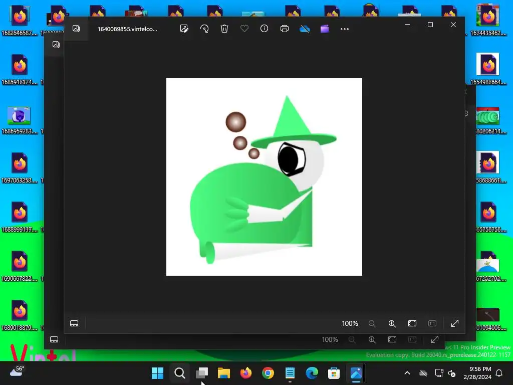
Task: Select desktop file 1690667822
Action: click(x=20, y=266)
